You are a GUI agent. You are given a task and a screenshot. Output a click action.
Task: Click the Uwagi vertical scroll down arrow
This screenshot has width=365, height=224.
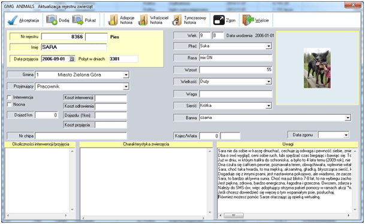(x=355, y=210)
